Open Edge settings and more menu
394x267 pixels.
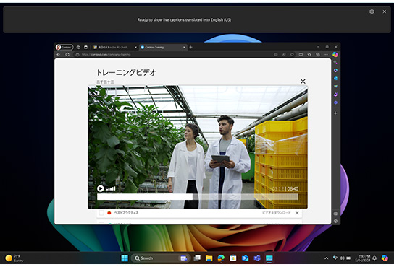(326, 54)
